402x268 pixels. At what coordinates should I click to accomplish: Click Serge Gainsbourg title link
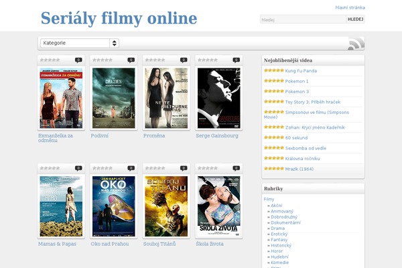[x=216, y=135]
